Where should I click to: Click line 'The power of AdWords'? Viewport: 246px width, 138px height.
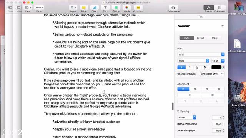click(91, 114)
